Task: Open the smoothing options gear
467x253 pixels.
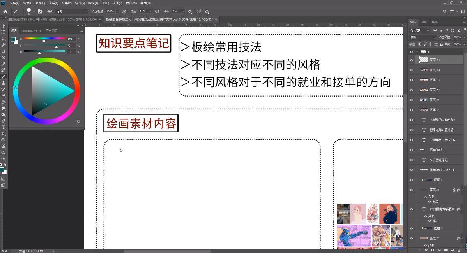Action: pos(190,11)
